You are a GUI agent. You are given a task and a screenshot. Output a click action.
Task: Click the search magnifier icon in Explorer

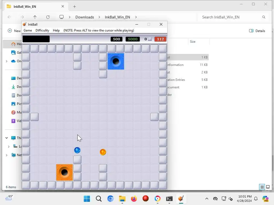click(264, 17)
